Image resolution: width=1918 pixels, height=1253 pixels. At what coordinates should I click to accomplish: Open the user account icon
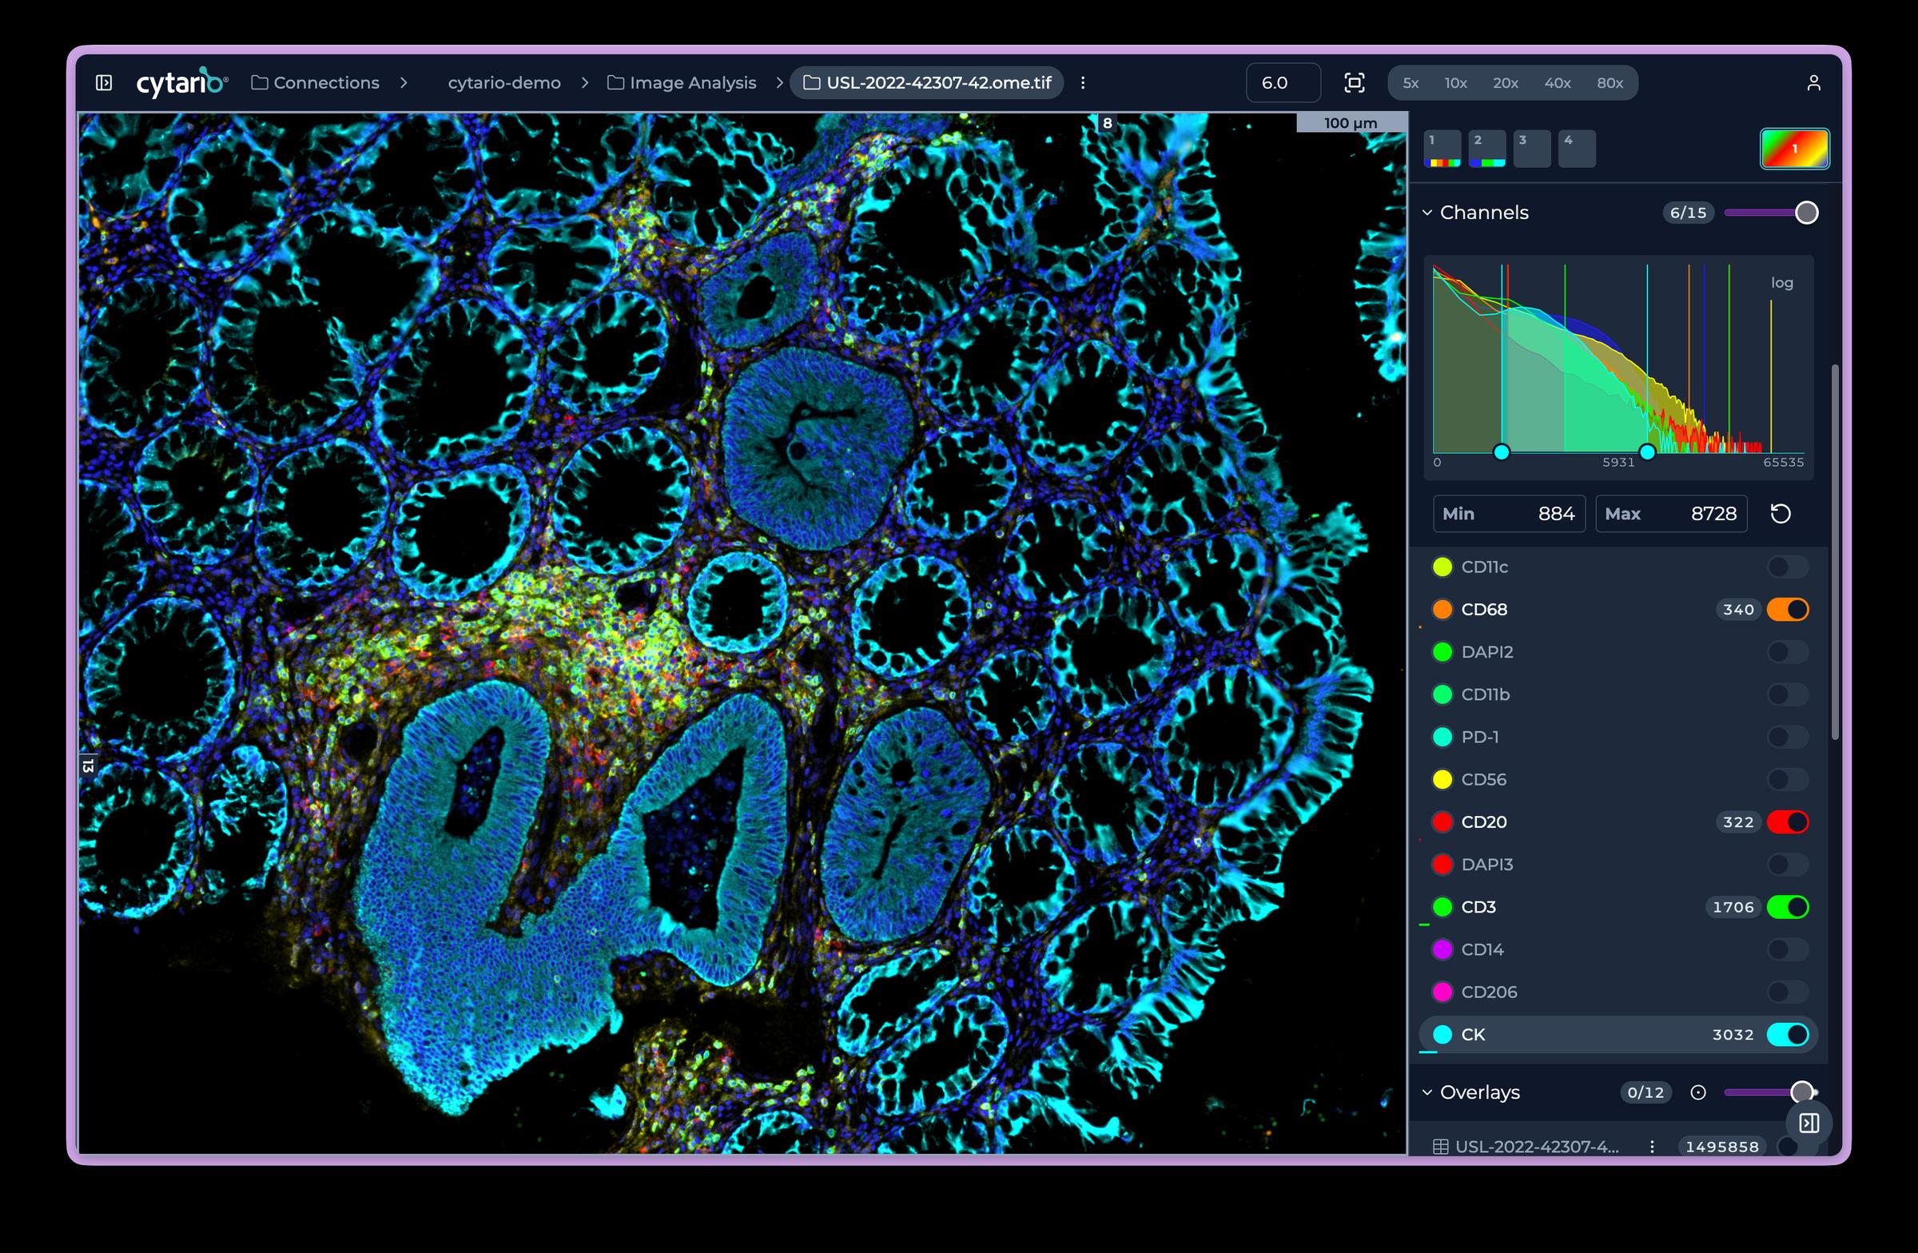(x=1814, y=82)
